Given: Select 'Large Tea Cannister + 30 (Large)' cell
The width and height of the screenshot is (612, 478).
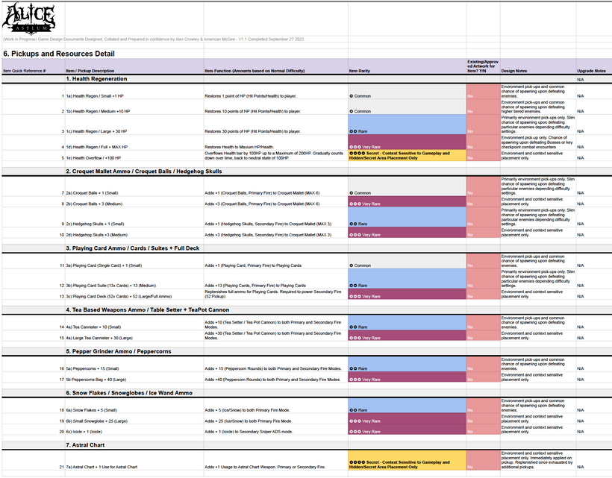Looking at the screenshot, I should tap(134, 336).
